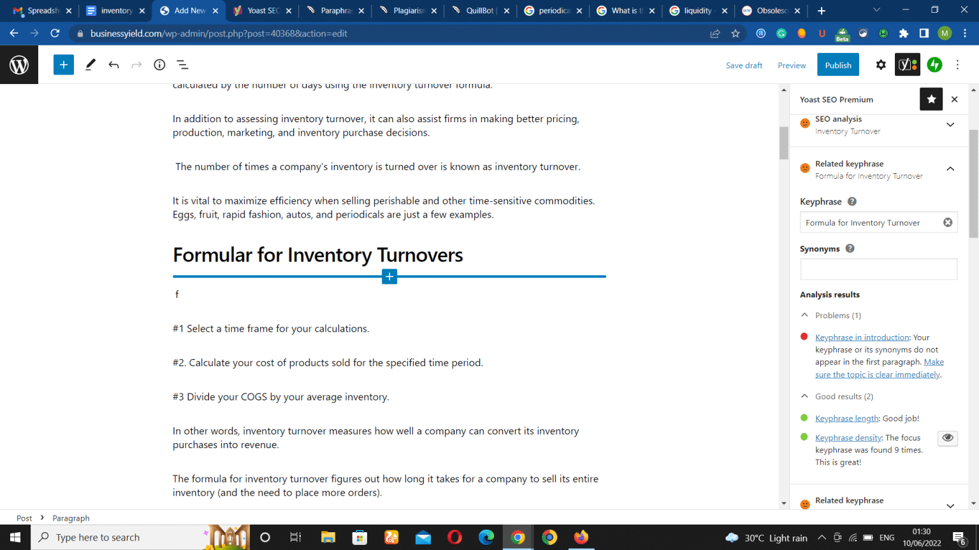Open the Settings gear panel
Screen dimensions: 979x550
(x=881, y=65)
